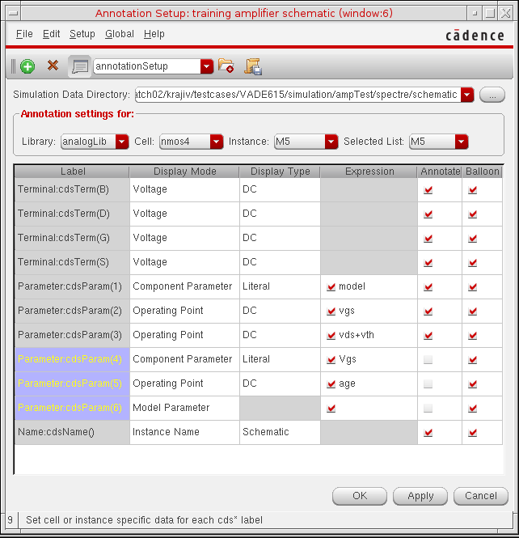Open the Simulation Data Directory dropdown
This screenshot has width=519, height=538.
[467, 95]
